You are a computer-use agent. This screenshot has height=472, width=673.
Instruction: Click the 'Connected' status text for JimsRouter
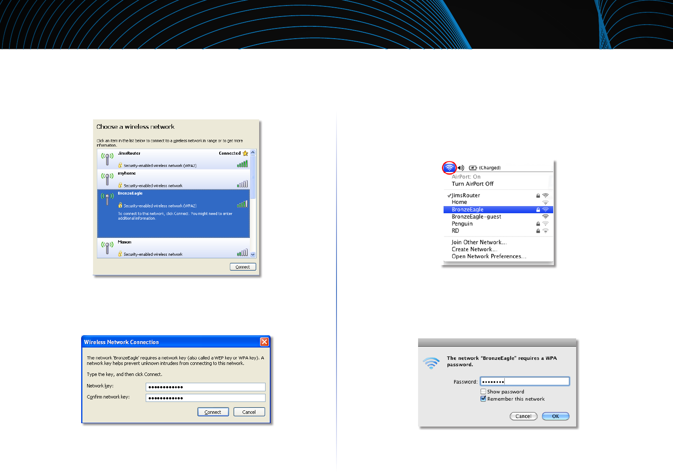(230, 153)
